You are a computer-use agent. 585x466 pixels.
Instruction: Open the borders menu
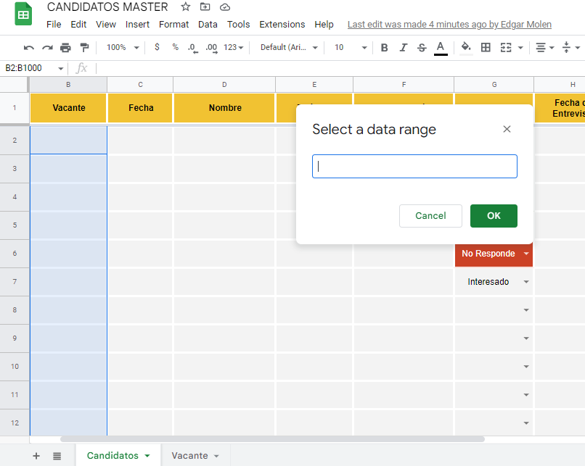coord(486,48)
